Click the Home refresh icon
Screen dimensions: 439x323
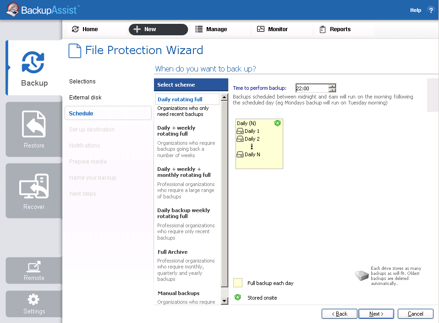coord(75,29)
